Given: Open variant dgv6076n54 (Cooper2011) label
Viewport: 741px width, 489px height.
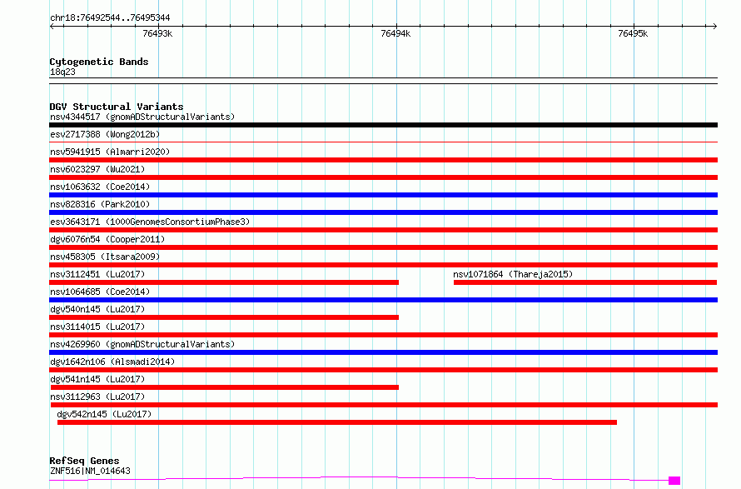Looking at the screenshot, I should pyautogui.click(x=107, y=239).
